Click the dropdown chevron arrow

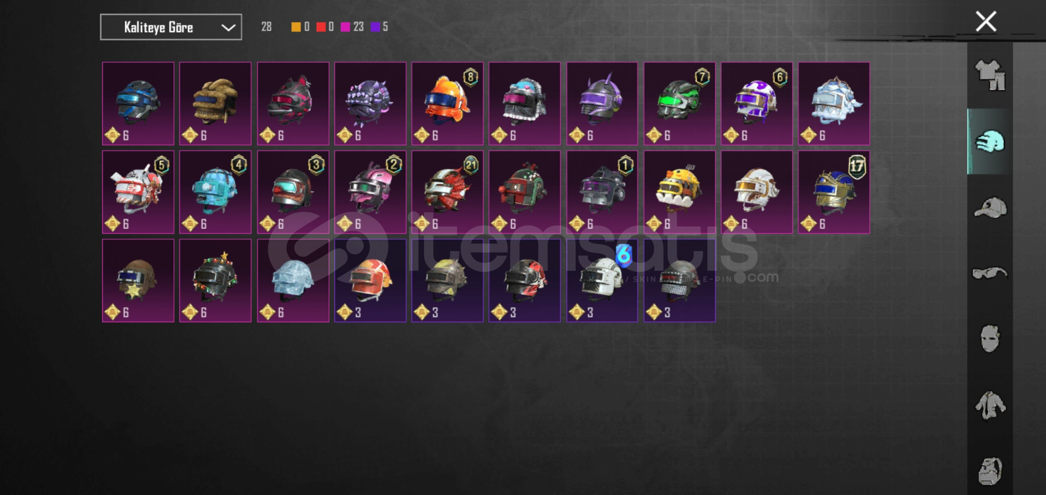click(x=228, y=27)
